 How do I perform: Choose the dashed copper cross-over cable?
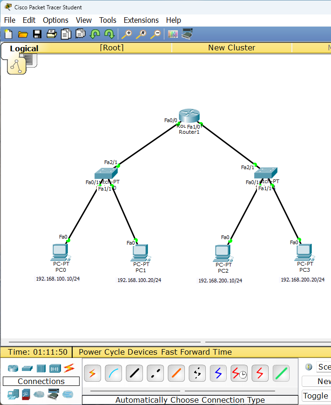click(x=155, y=373)
